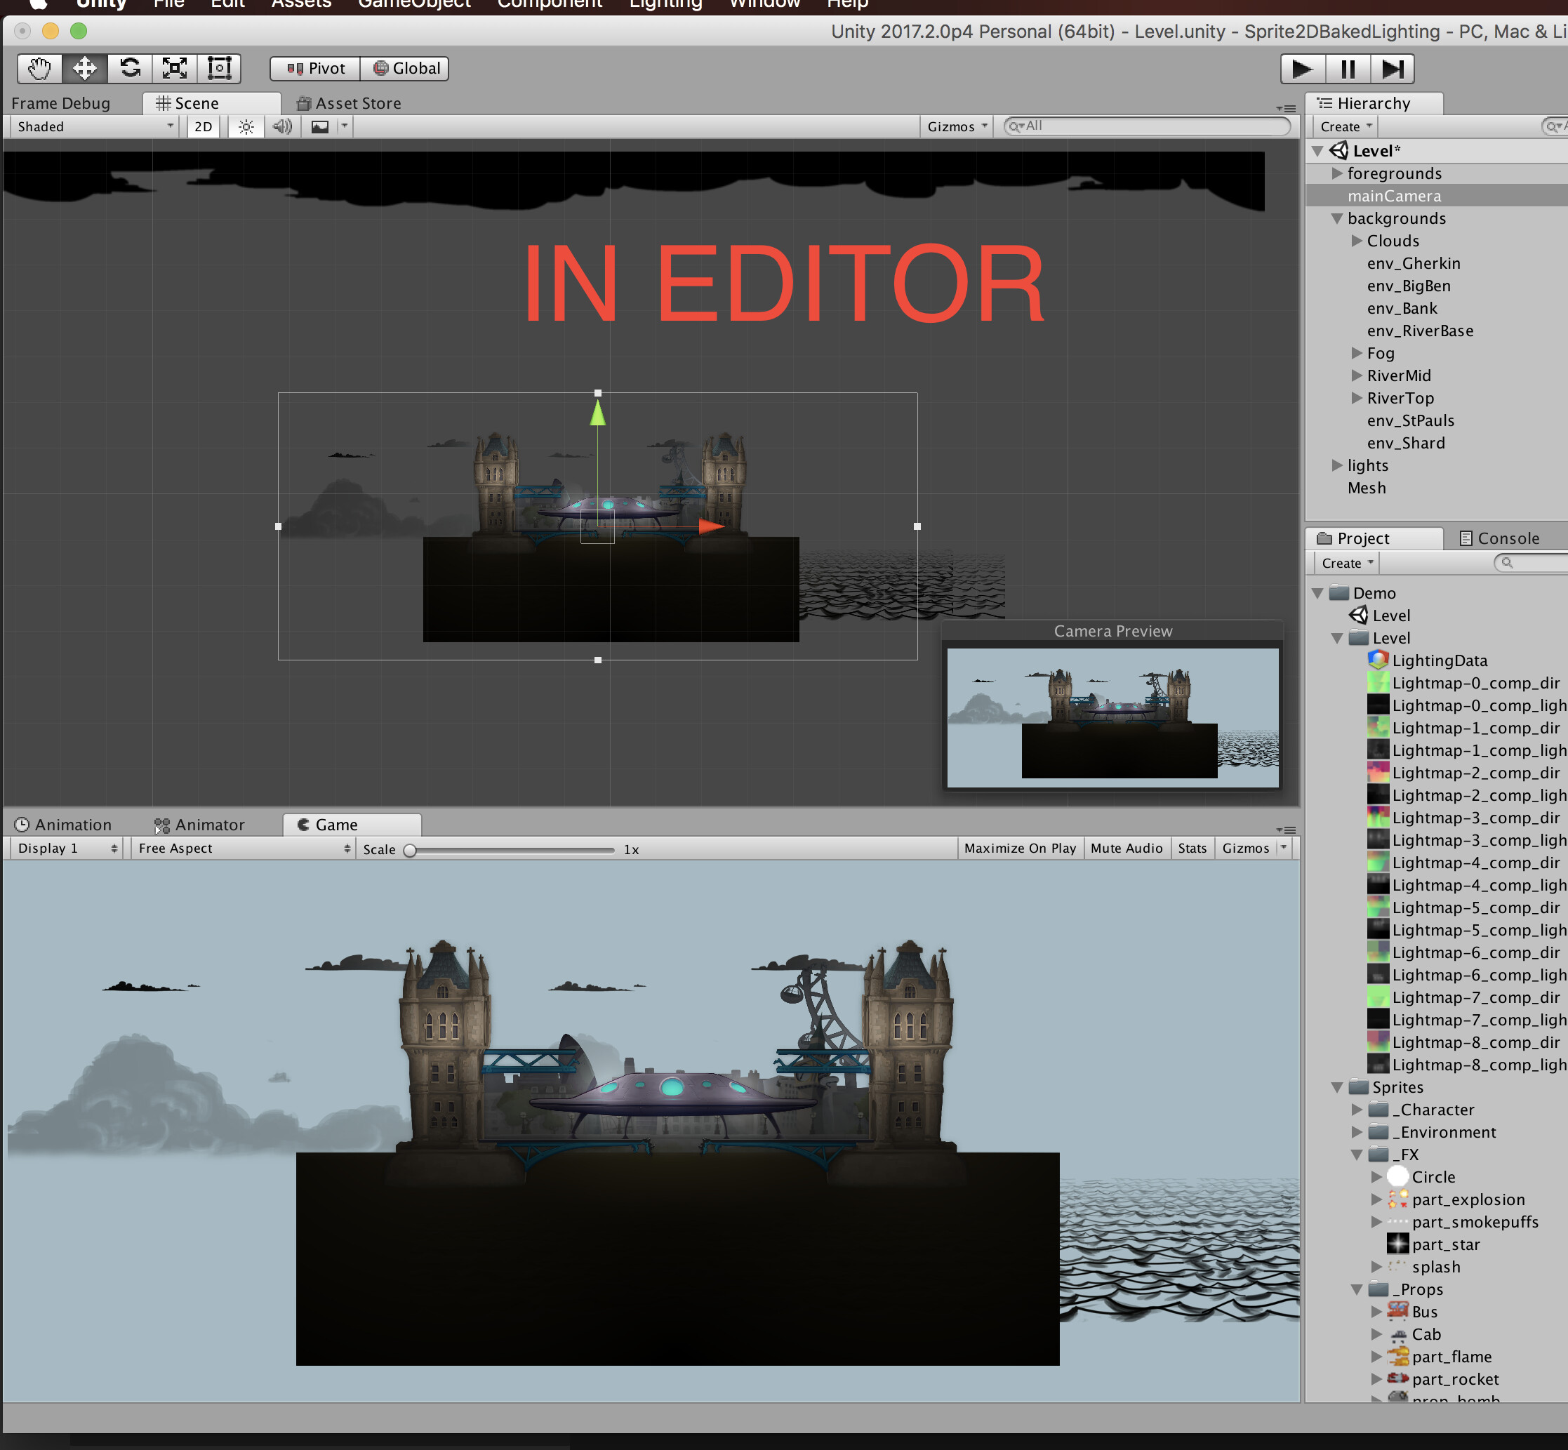Select the Rect transform tool

point(220,68)
